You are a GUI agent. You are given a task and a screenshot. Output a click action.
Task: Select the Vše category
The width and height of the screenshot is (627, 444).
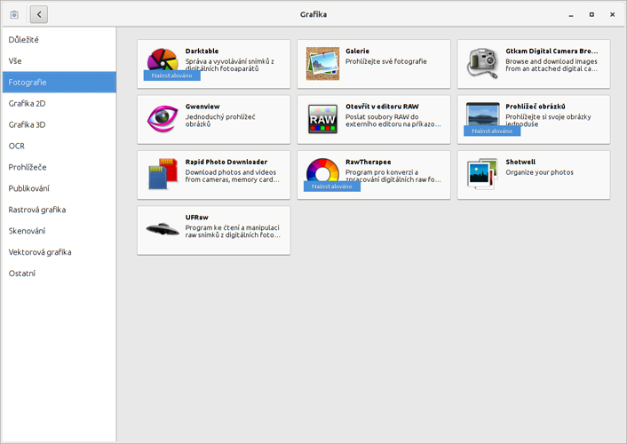point(60,60)
